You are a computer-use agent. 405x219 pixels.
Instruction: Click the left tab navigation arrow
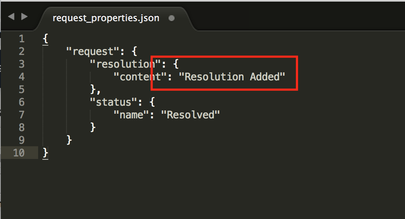[11, 16]
